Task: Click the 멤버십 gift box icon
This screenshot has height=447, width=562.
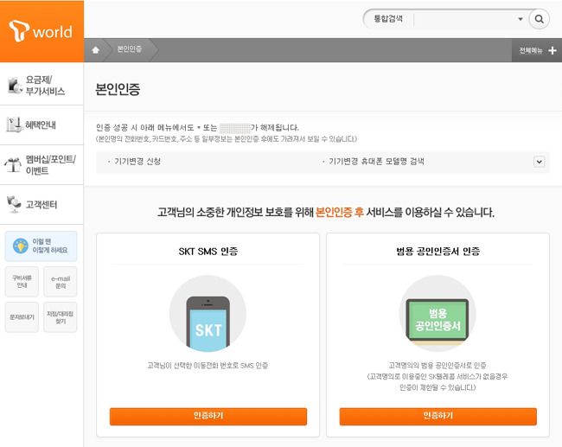Action: 13,164
